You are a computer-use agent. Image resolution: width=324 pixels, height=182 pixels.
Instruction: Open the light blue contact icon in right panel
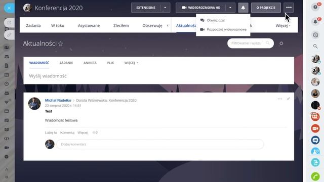click(315, 151)
